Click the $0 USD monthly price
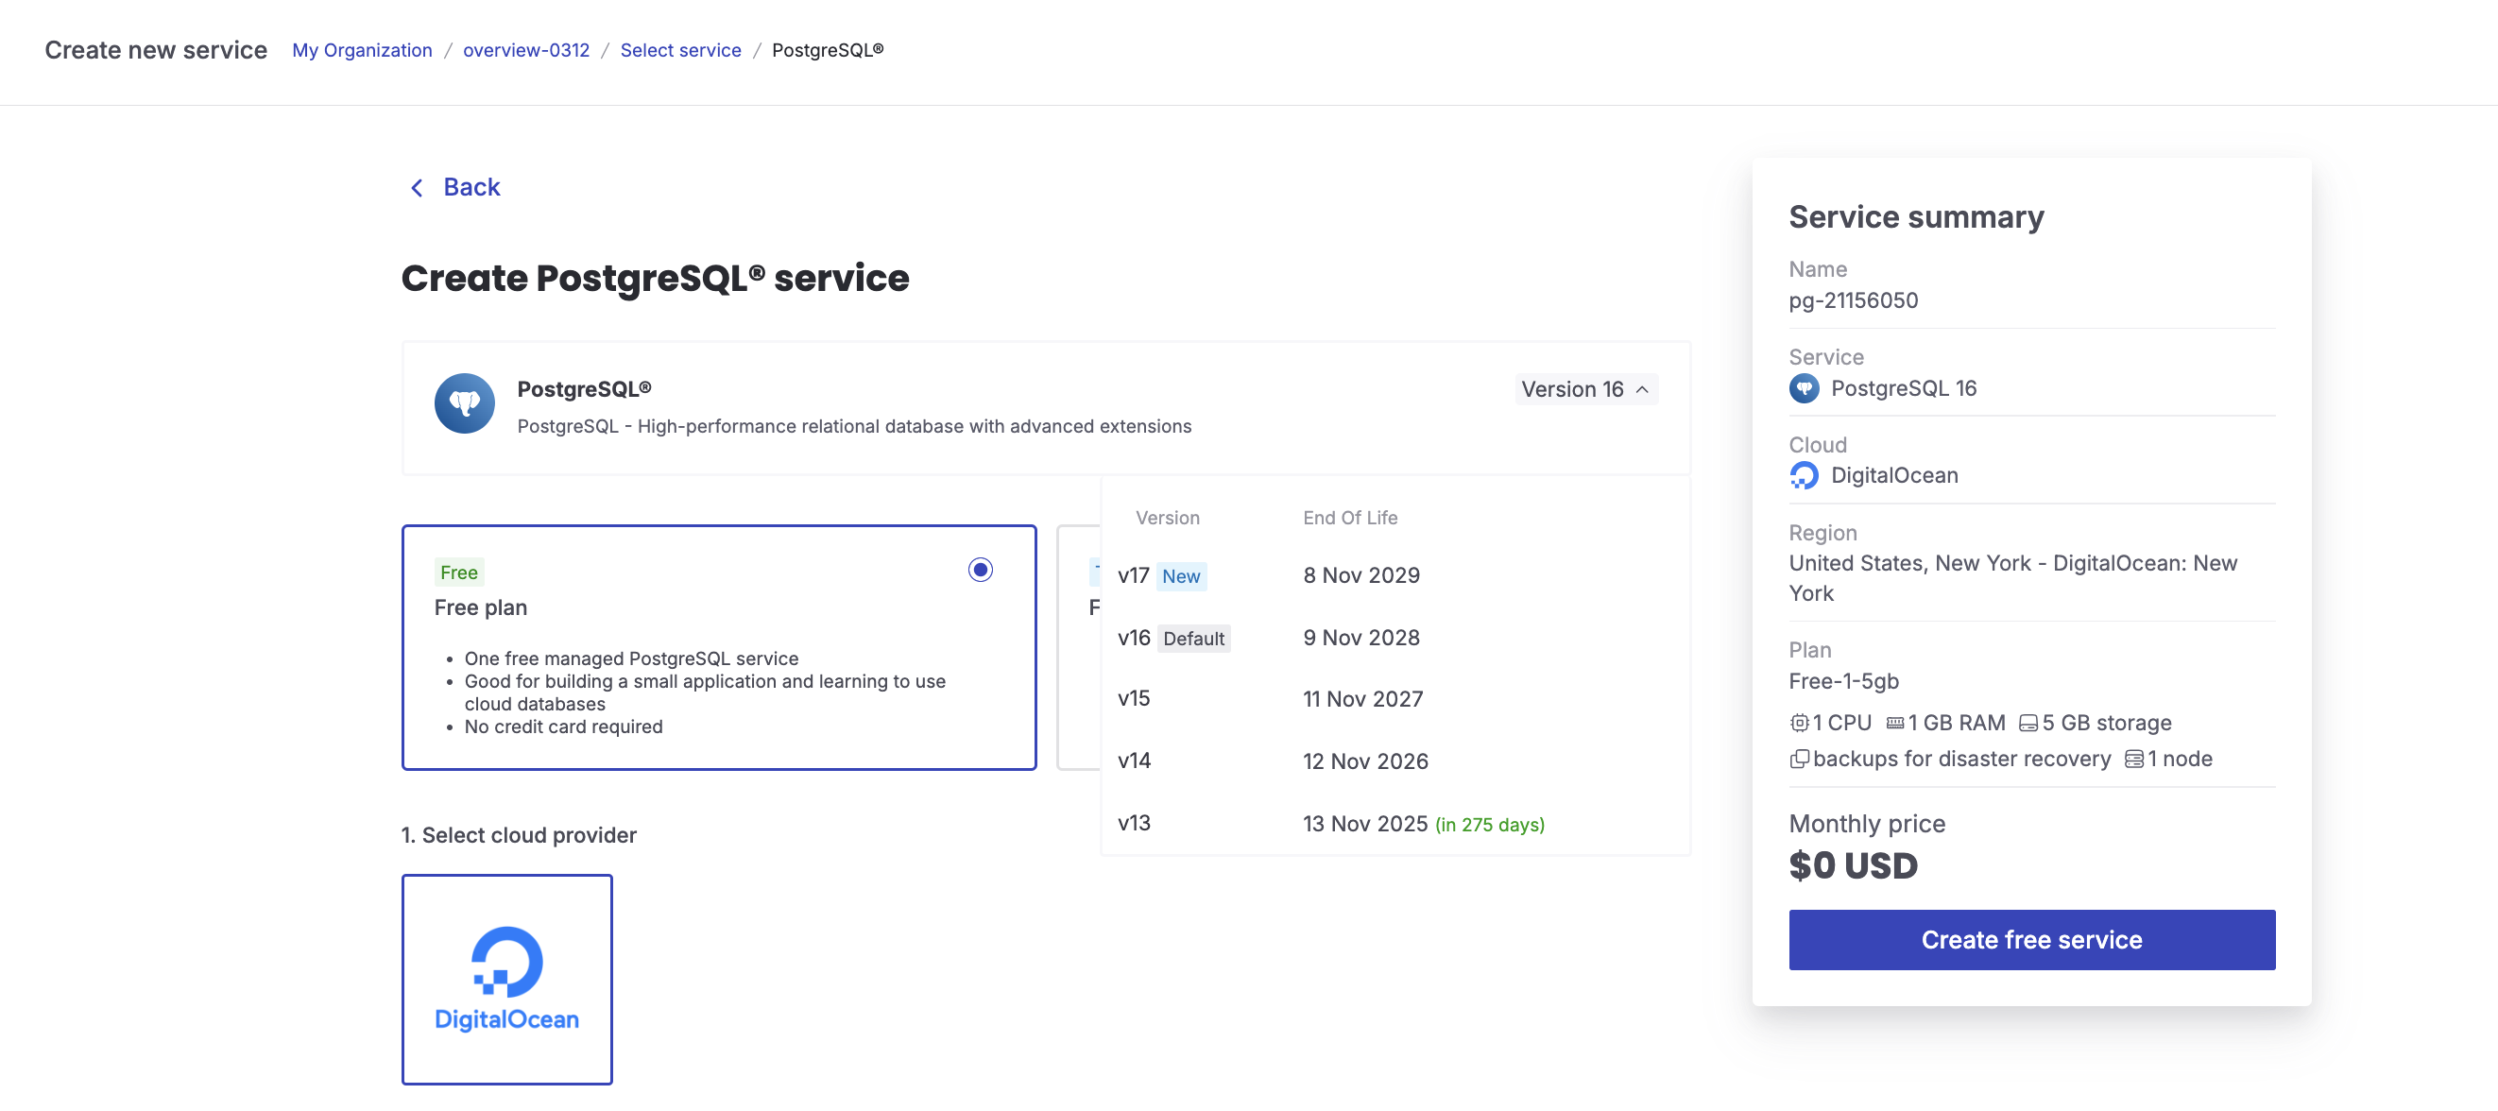This screenshot has width=2498, height=1111. (x=1853, y=865)
